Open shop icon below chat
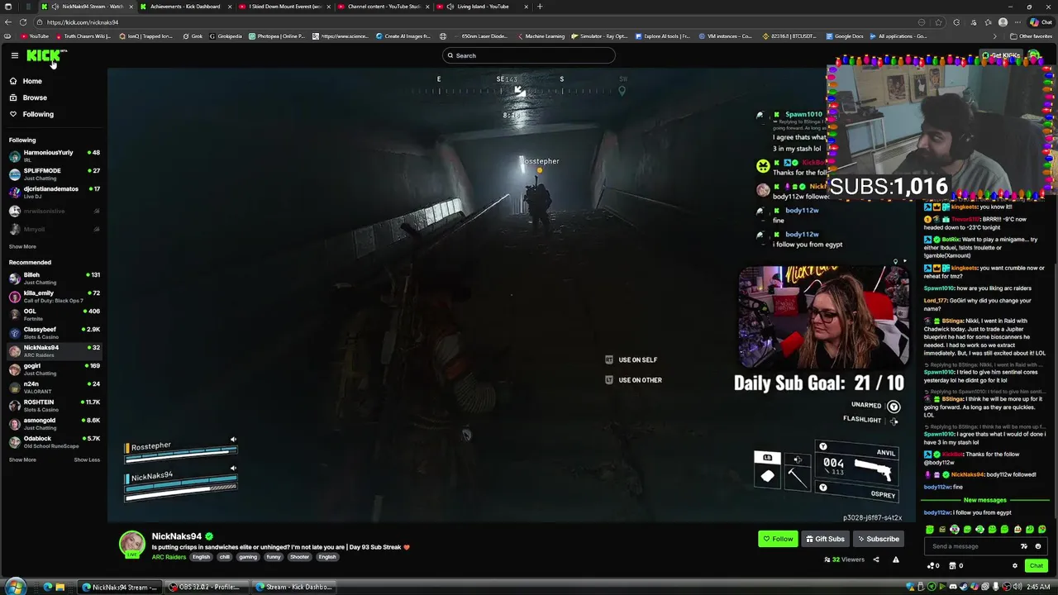Image resolution: width=1058 pixels, height=595 pixels. tap(954, 566)
